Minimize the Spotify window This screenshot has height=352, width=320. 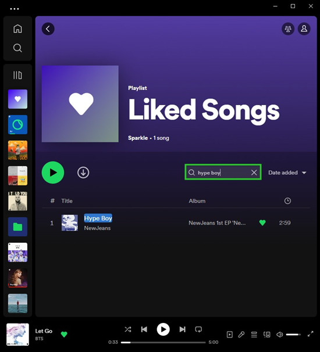(275, 6)
